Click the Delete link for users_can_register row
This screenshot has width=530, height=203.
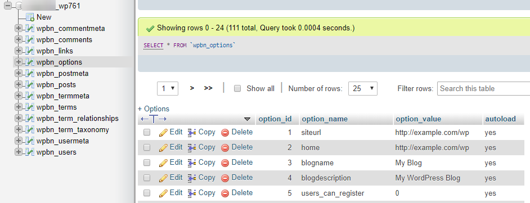click(242, 193)
